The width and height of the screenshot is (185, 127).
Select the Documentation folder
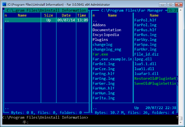pos(107,30)
